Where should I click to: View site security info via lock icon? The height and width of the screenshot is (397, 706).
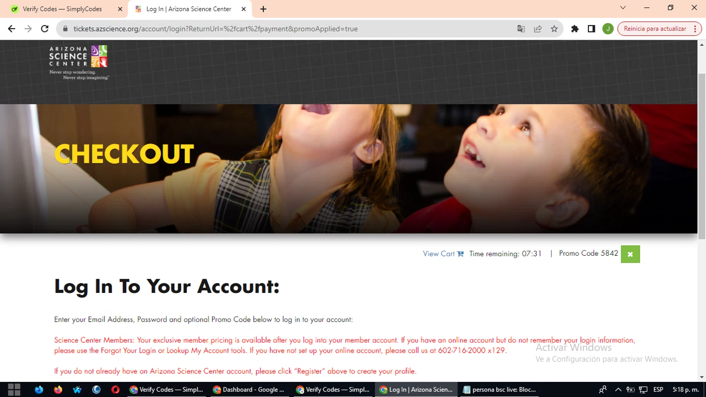click(65, 29)
